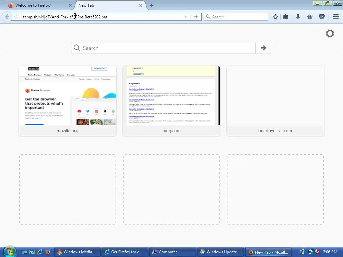The width and height of the screenshot is (343, 257).
Task: Open the onedrive.live.com tile
Action: tap(275, 100)
